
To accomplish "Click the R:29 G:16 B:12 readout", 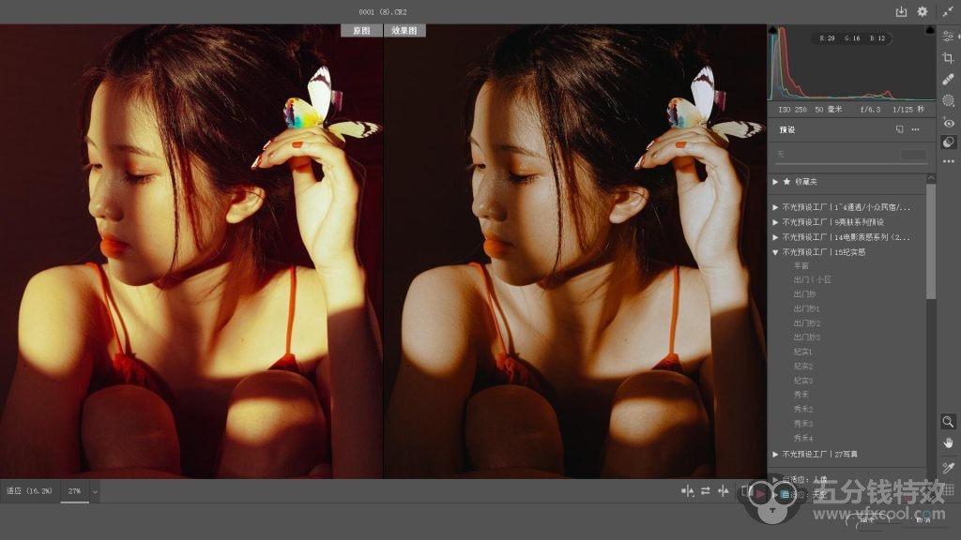I will tap(852, 37).
